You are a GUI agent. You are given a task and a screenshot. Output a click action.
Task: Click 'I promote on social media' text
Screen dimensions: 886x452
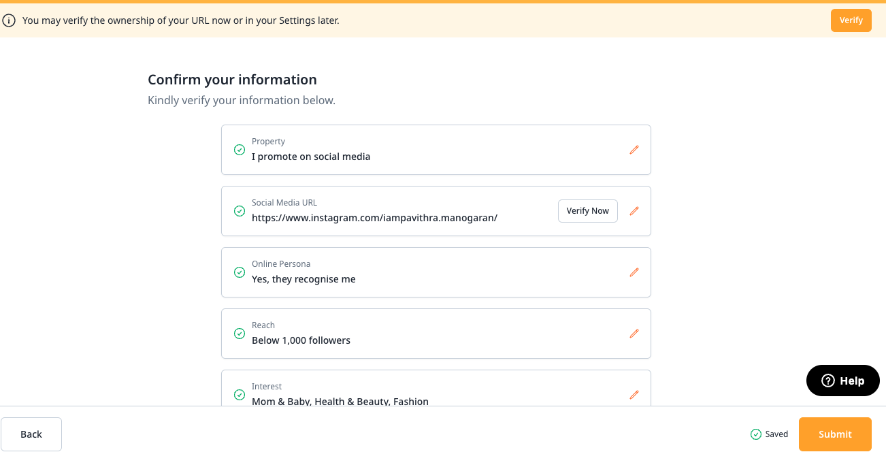point(311,157)
